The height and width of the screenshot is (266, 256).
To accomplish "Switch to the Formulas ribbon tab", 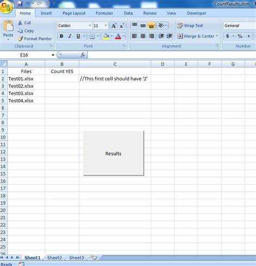I will click(104, 13).
